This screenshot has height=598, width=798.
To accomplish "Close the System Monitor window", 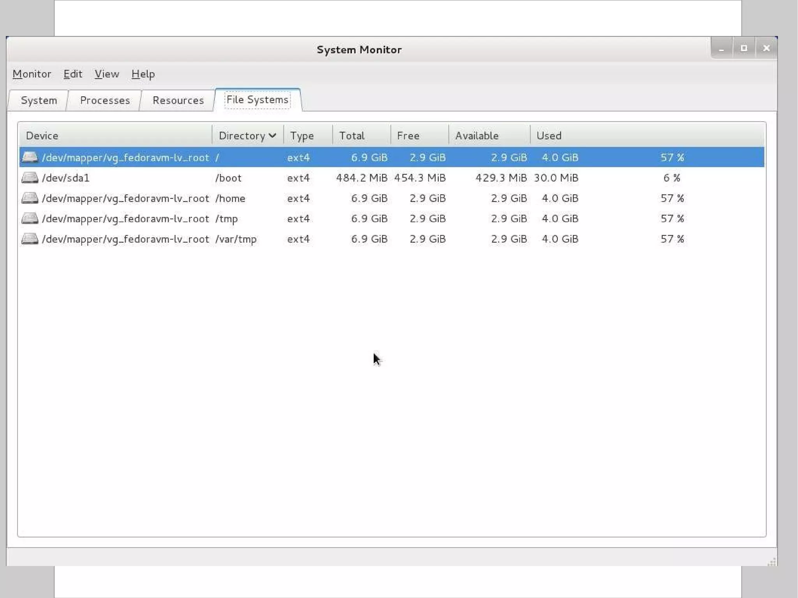I will (x=766, y=48).
